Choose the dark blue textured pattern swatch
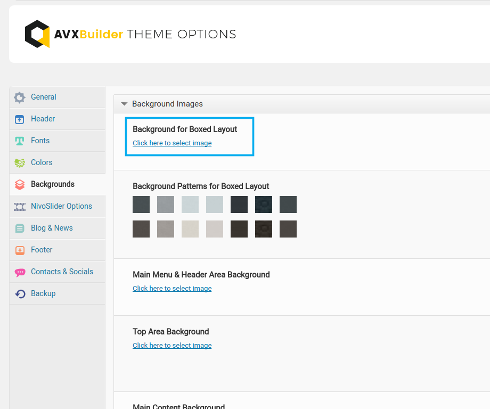The width and height of the screenshot is (490, 409). [x=264, y=204]
